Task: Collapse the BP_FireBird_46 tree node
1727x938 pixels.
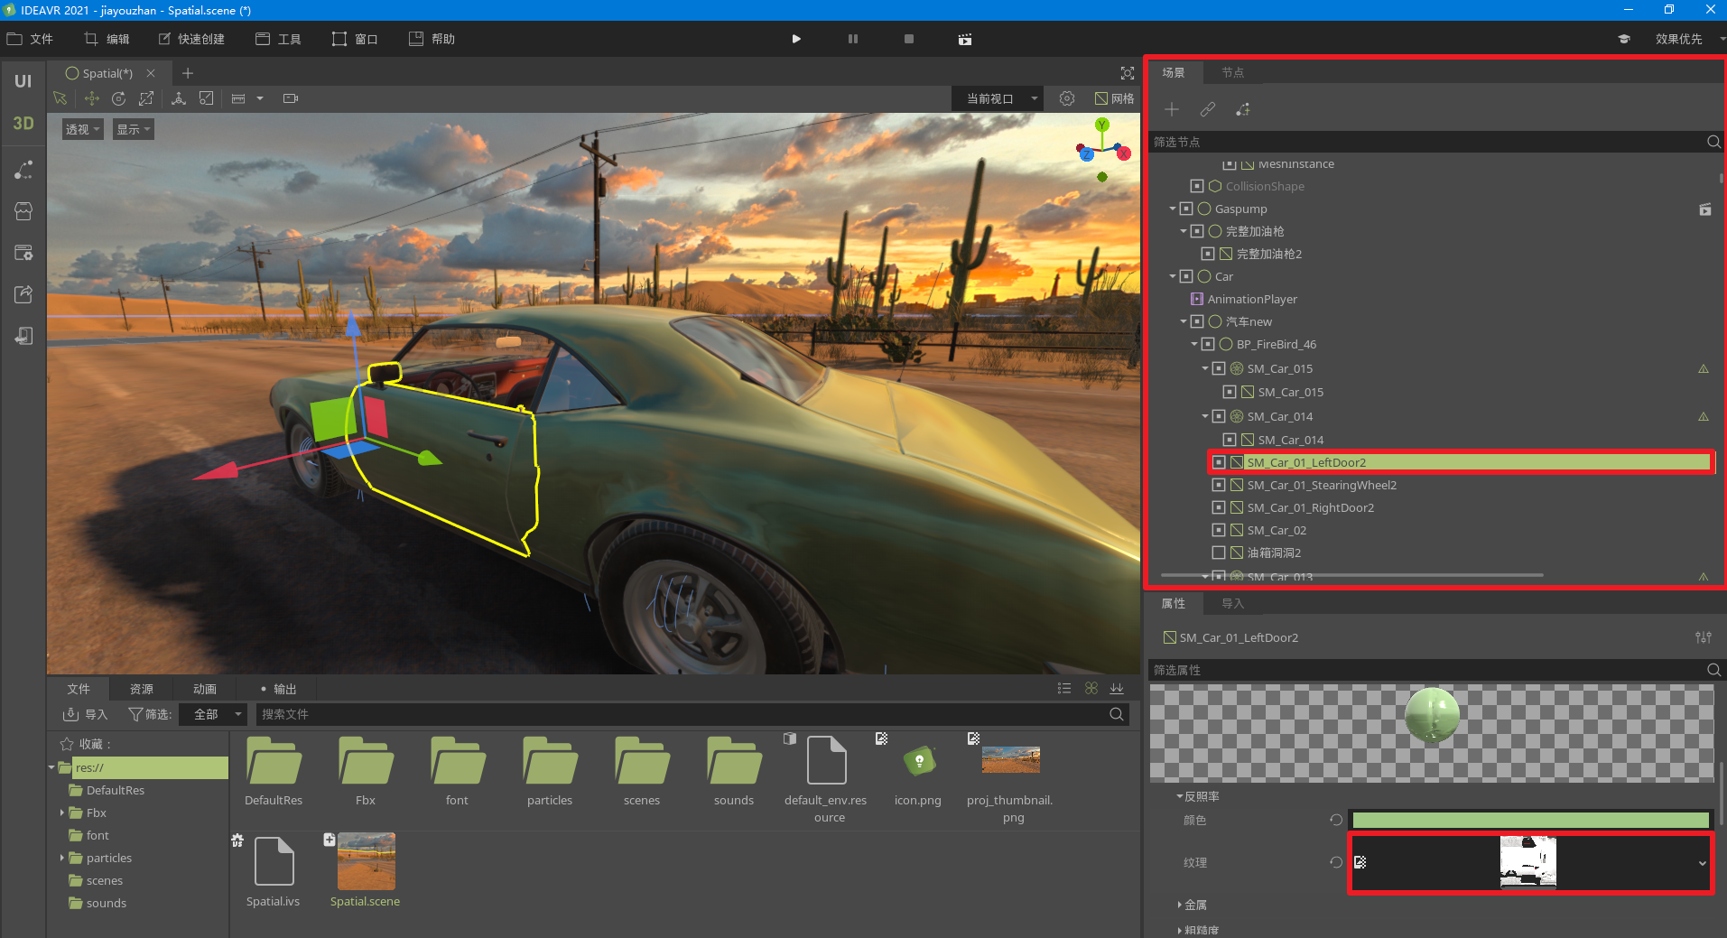Action: (x=1194, y=345)
